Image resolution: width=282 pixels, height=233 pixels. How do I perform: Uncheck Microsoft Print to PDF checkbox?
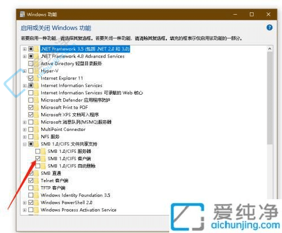coord(31,107)
